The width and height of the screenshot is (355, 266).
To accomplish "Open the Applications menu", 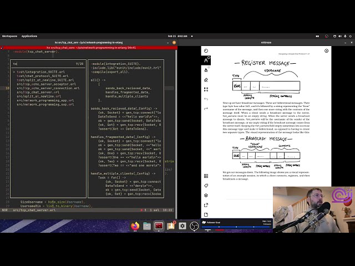I will (x=29, y=36).
